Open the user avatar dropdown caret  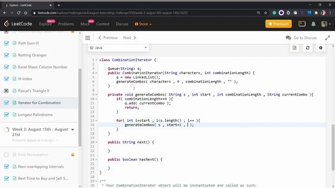330,24
